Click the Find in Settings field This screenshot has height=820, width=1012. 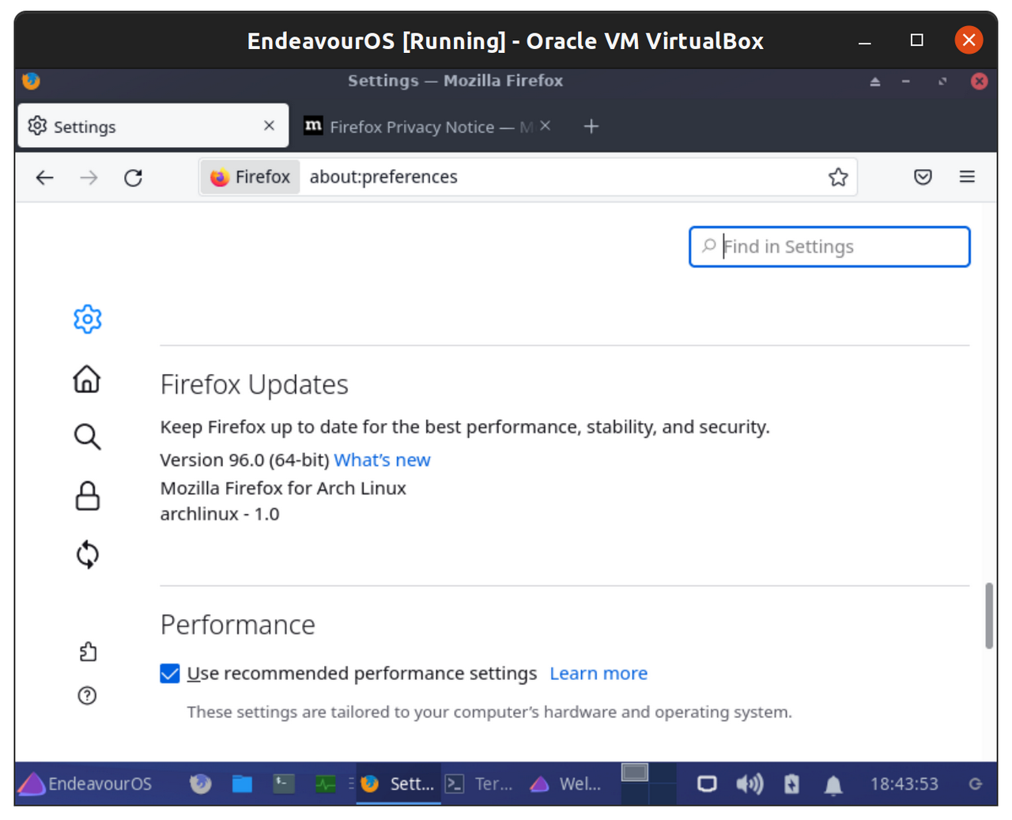[830, 247]
